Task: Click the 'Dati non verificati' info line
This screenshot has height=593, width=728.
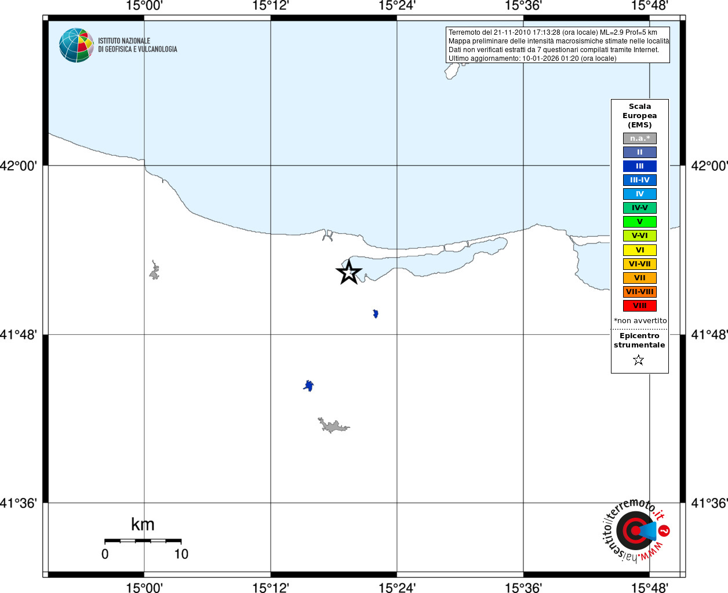Action: [x=554, y=50]
